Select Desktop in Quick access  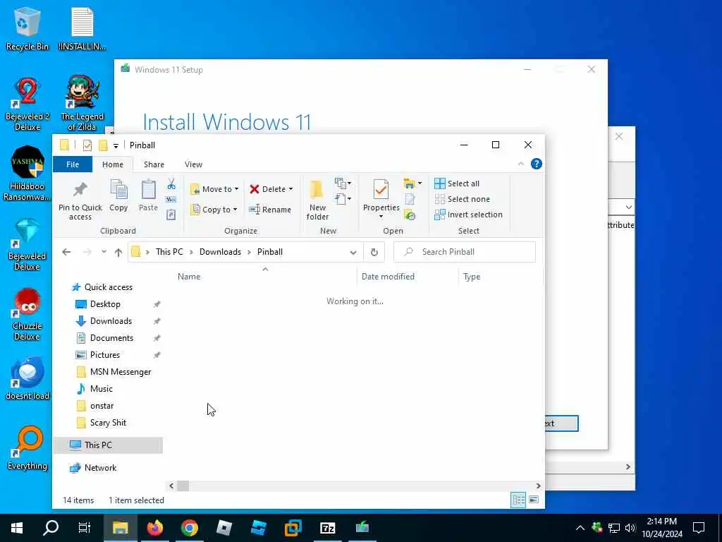[x=105, y=304]
